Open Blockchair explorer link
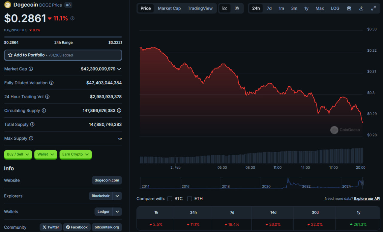The height and width of the screenshot is (232, 383). point(101,196)
